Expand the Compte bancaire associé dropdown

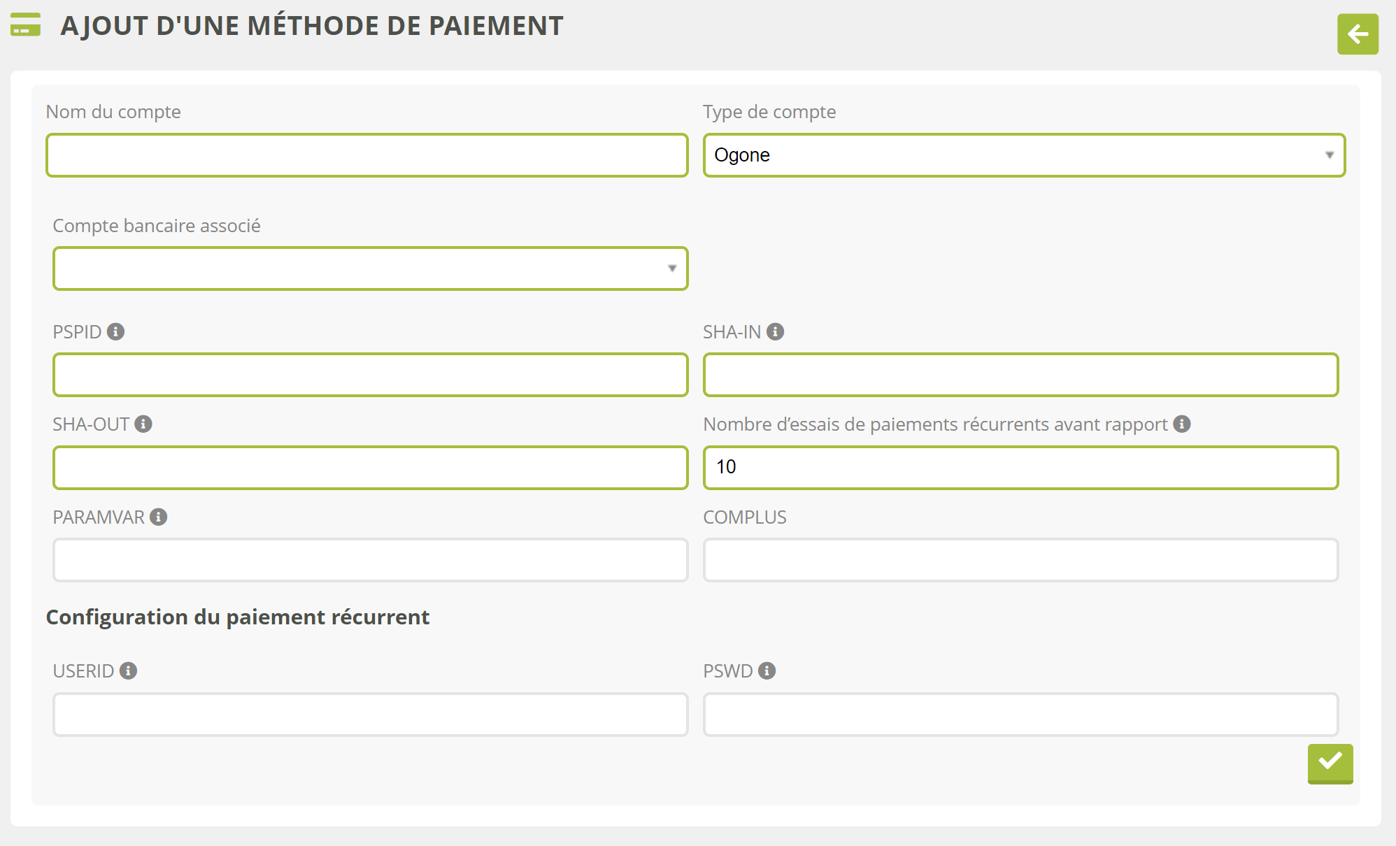click(x=370, y=268)
